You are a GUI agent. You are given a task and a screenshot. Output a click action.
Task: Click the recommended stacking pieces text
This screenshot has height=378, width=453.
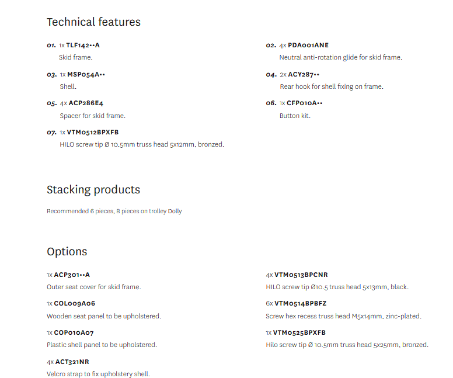click(114, 211)
